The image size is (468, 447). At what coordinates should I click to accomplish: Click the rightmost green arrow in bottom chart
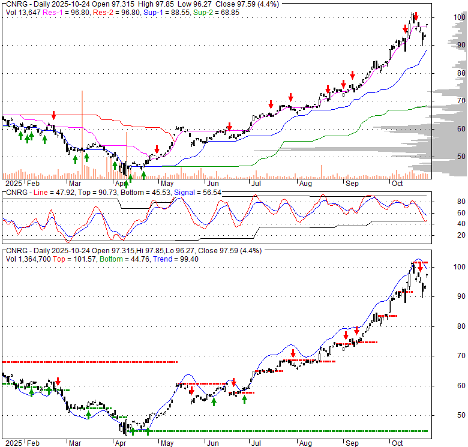pyautogui.click(x=244, y=399)
